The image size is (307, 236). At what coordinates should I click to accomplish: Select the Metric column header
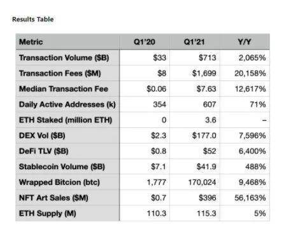31,42
